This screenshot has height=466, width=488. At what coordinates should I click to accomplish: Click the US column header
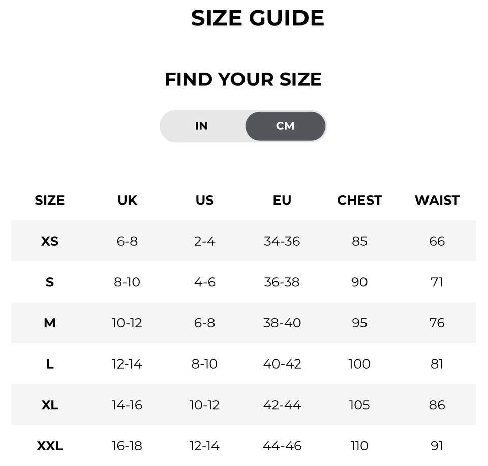pos(204,200)
